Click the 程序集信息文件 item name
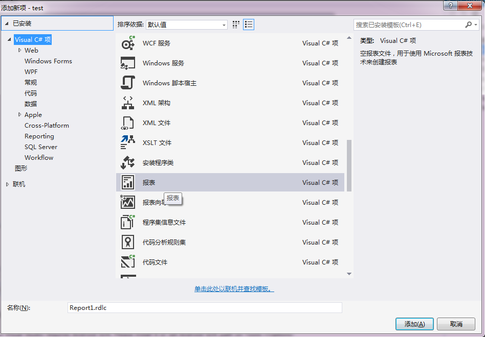 click(164, 222)
